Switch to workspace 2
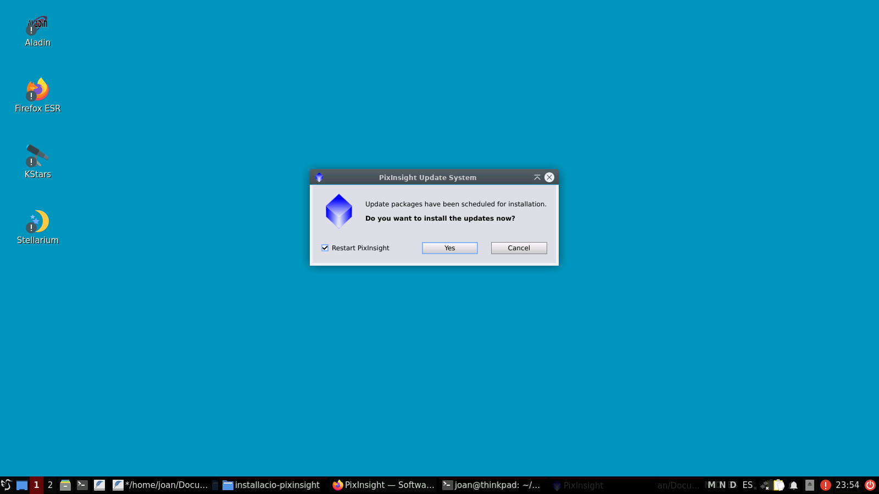The width and height of the screenshot is (879, 494). click(50, 485)
